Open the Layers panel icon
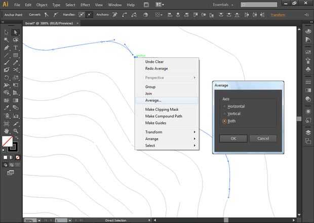The height and width of the screenshot is (223, 314). (x=308, y=131)
